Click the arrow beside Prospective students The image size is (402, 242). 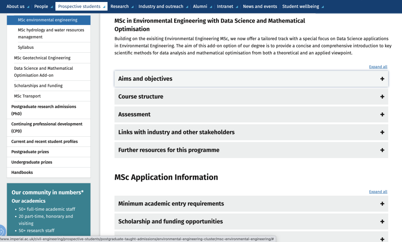pos(104,7)
